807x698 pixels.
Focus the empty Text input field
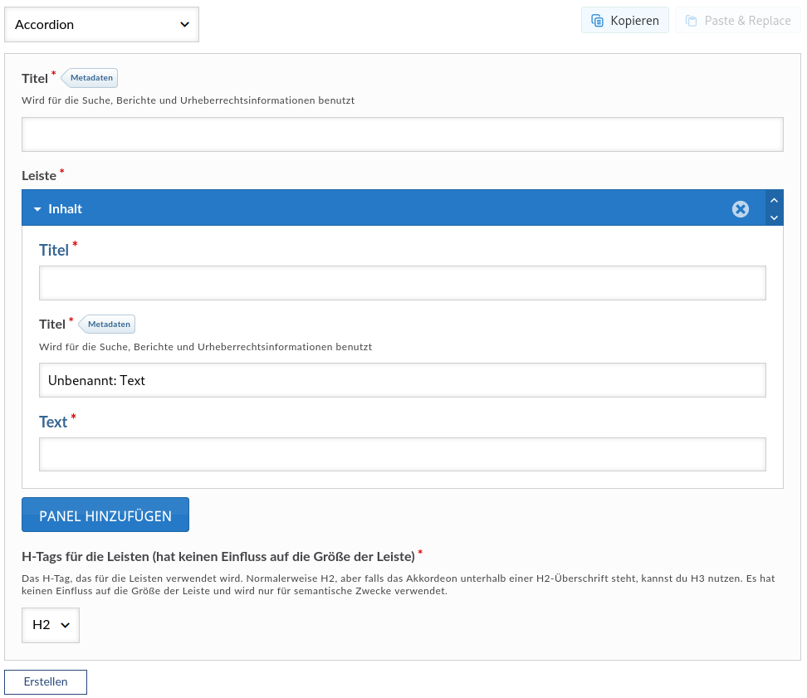(x=402, y=455)
